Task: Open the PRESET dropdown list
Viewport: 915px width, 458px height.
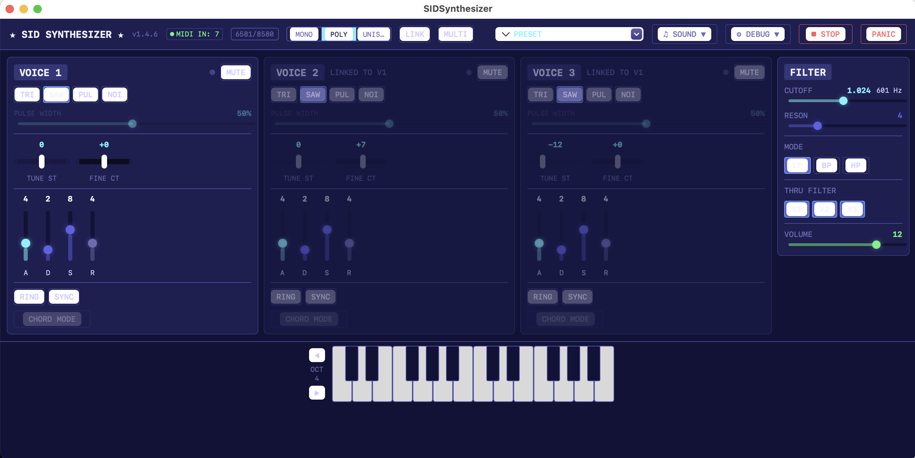Action: [636, 34]
